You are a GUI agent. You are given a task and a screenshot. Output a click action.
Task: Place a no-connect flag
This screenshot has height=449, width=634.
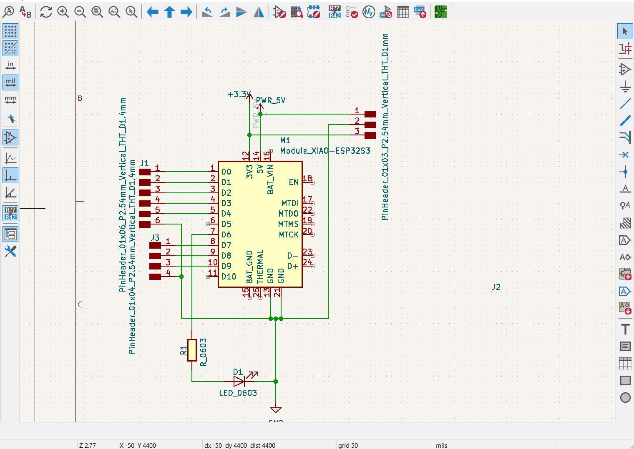[625, 155]
